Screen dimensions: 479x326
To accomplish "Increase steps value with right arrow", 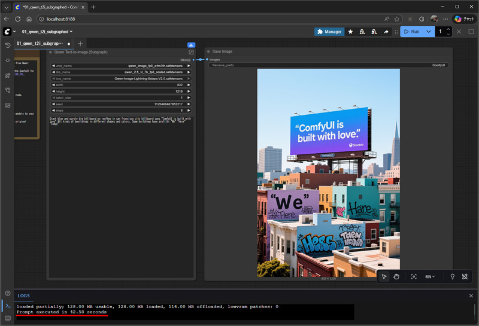I will (x=189, y=111).
